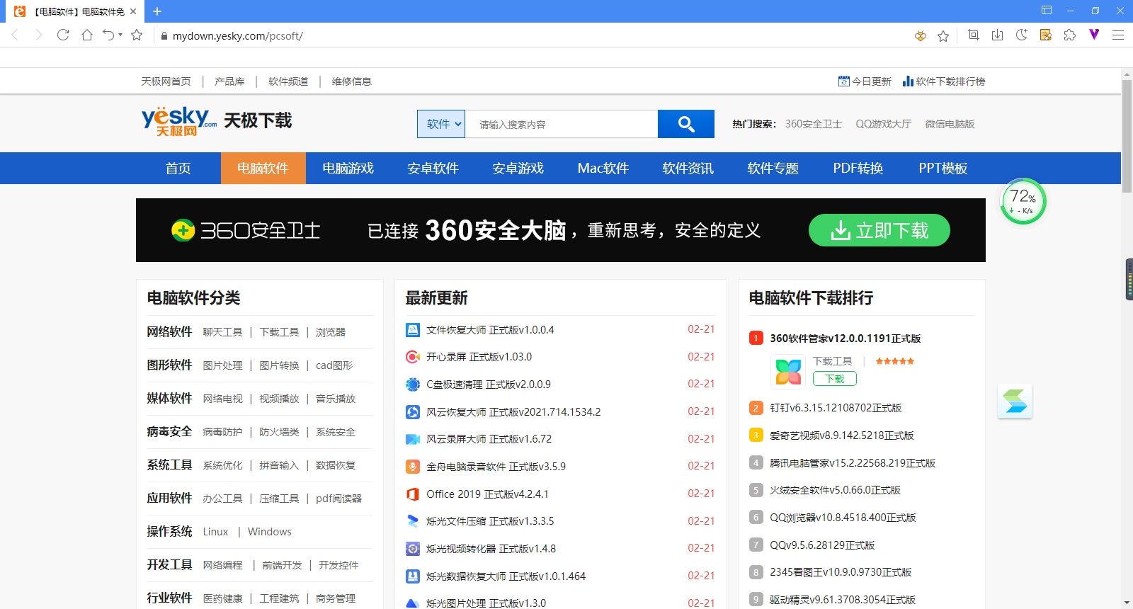Reload the current page
Image resolution: width=1133 pixels, height=609 pixels.
pyautogui.click(x=63, y=35)
